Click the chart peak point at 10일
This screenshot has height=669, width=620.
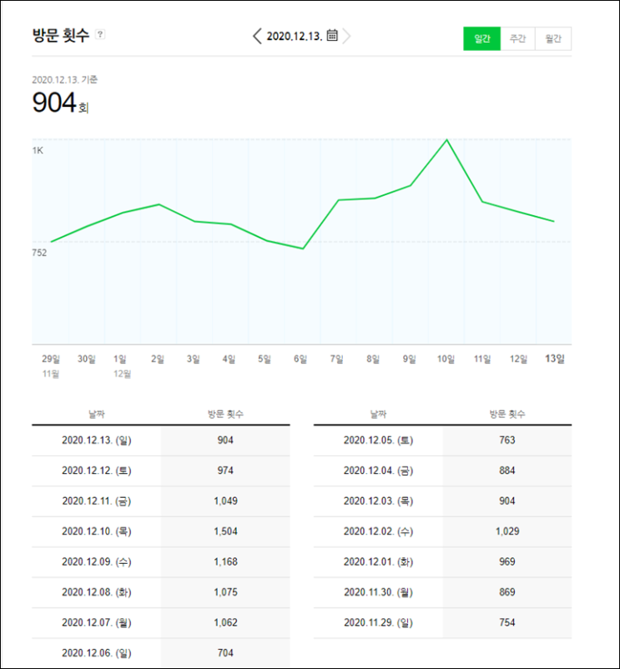(x=446, y=139)
